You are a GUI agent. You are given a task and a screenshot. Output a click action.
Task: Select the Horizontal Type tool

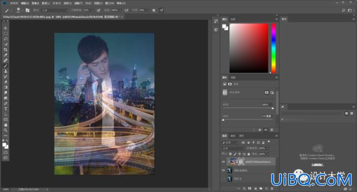click(6, 109)
